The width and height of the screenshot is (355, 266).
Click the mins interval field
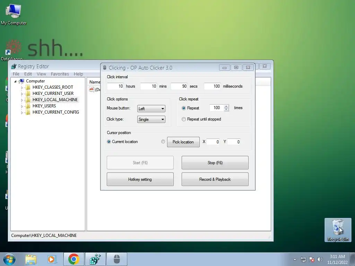point(148,86)
